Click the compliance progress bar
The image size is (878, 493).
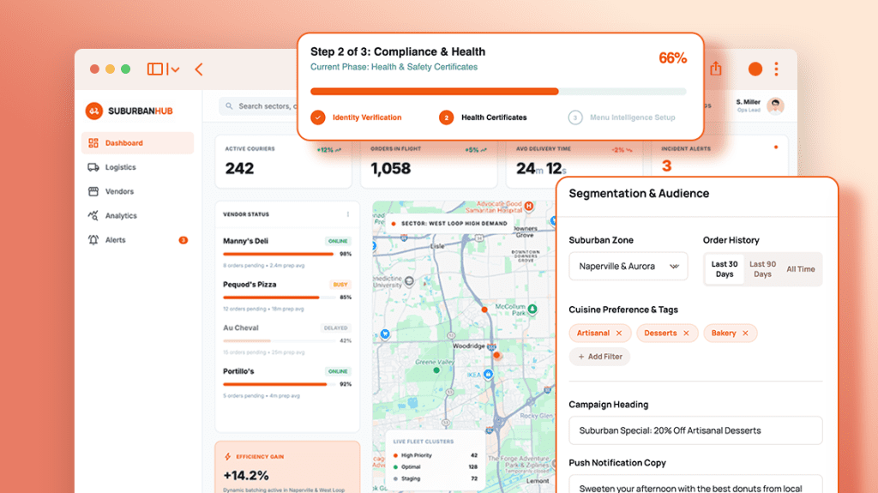(497, 91)
